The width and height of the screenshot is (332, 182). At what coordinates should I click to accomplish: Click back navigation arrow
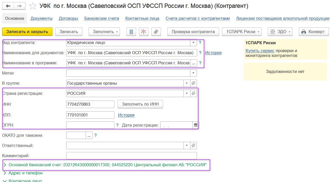[x=8, y=6]
